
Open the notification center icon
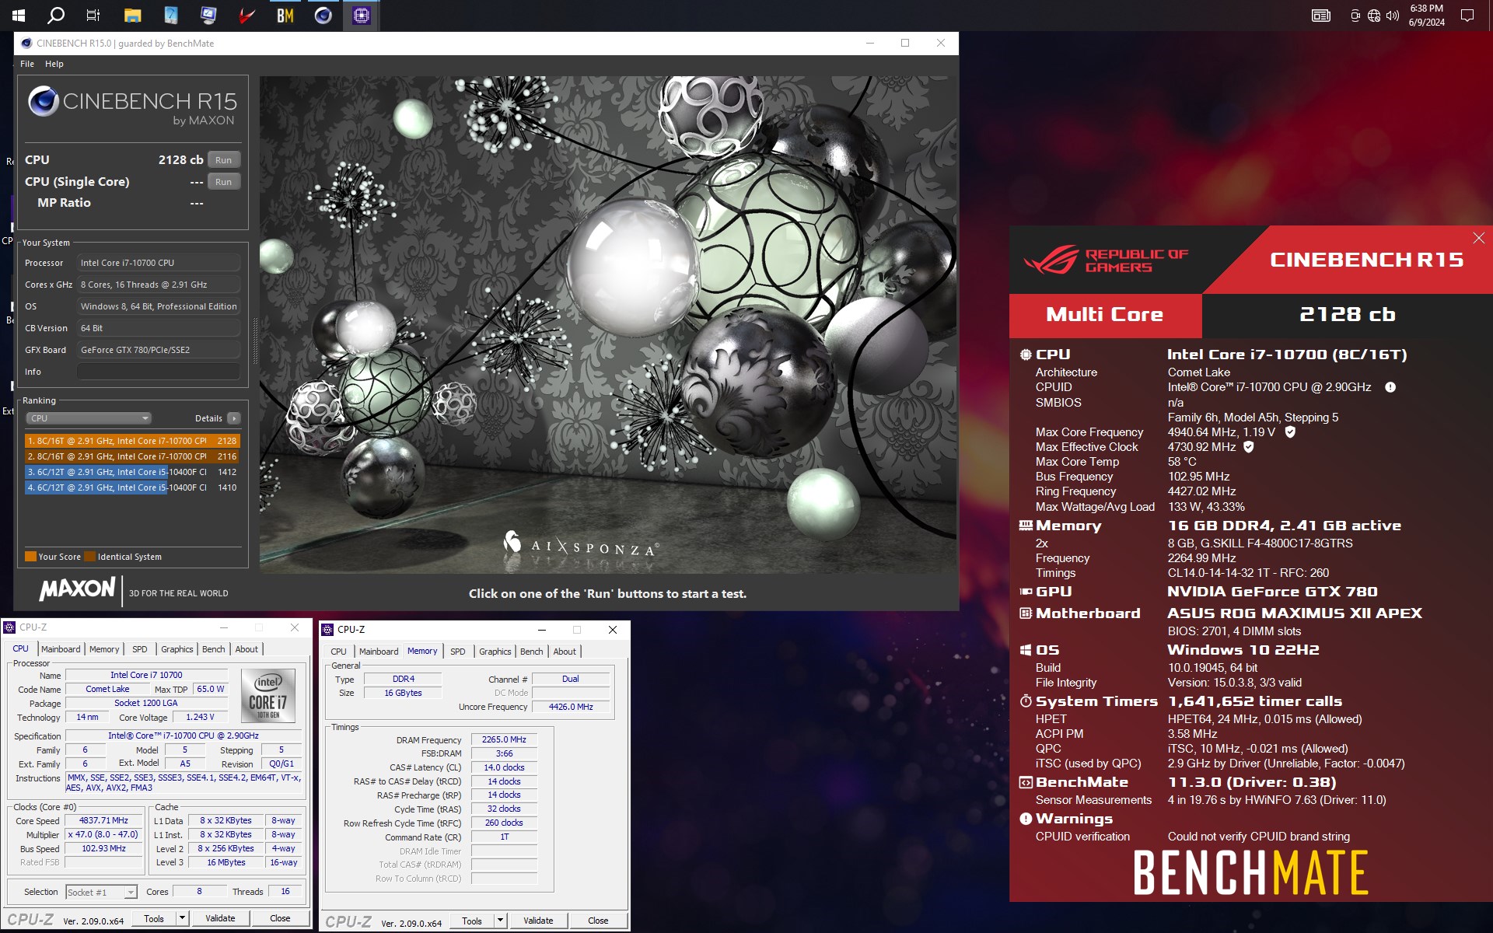1467,15
